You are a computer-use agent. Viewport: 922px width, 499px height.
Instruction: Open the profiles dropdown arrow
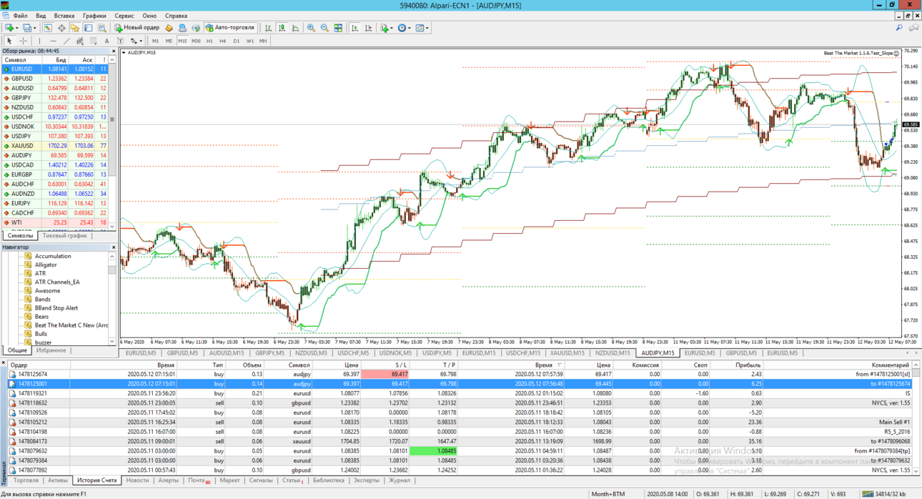(35, 28)
